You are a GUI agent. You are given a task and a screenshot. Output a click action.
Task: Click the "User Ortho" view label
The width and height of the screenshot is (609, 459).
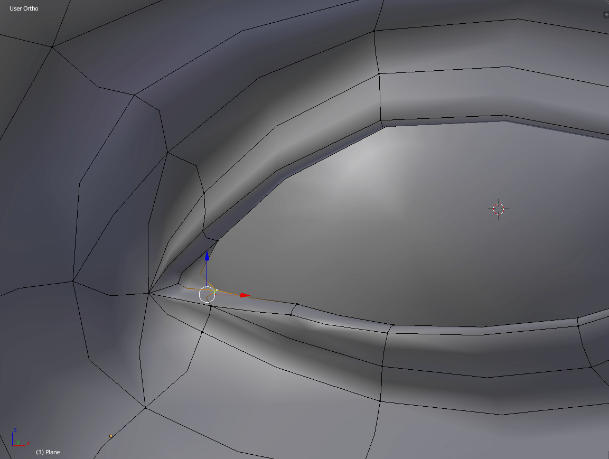click(x=24, y=8)
